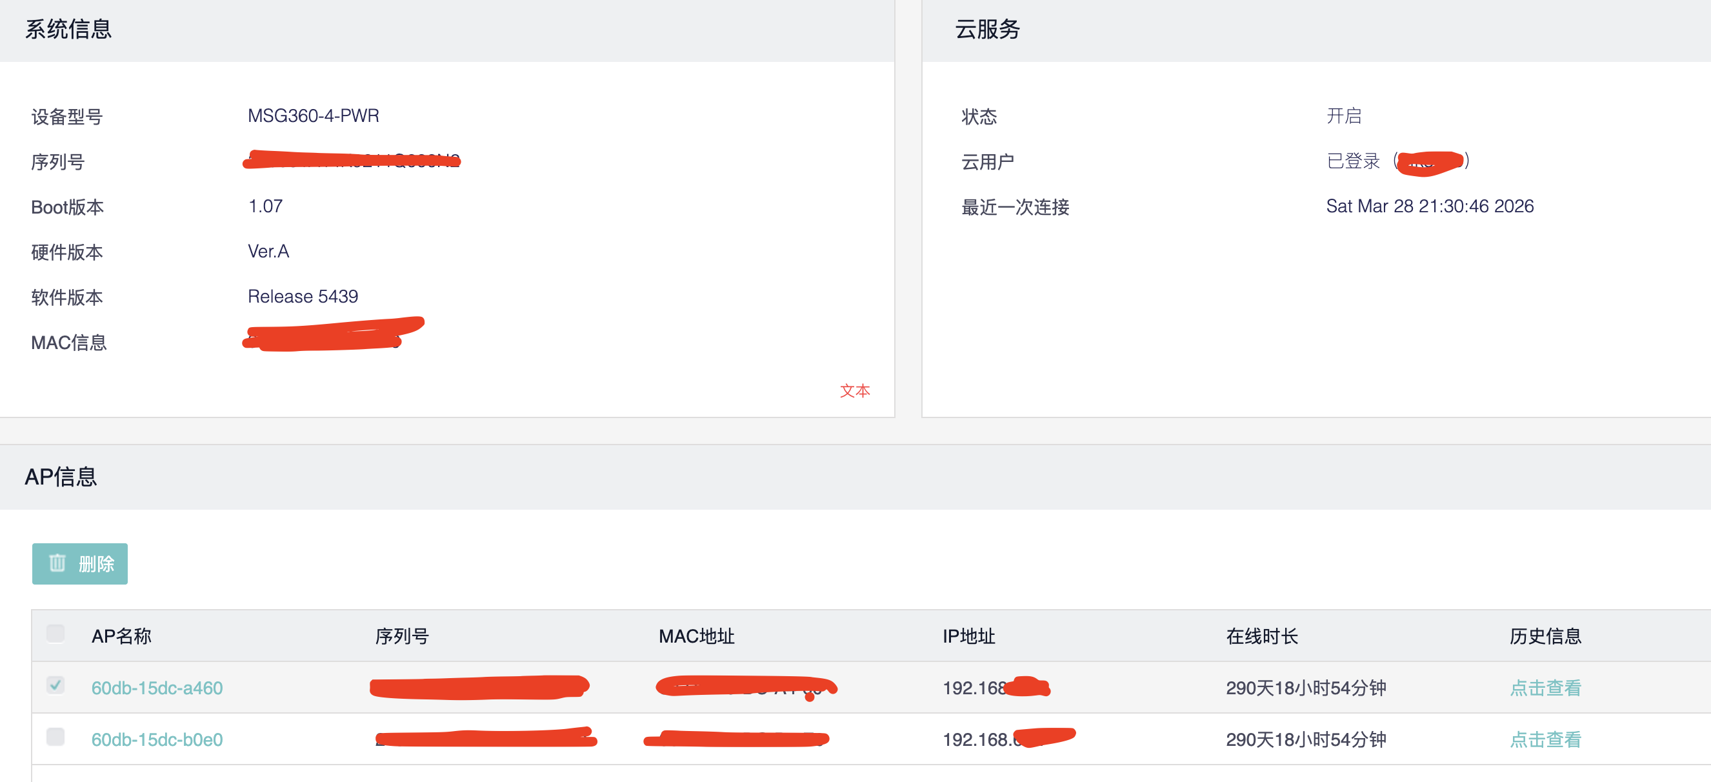
Task: Click the IP地址 column header
Action: click(968, 636)
